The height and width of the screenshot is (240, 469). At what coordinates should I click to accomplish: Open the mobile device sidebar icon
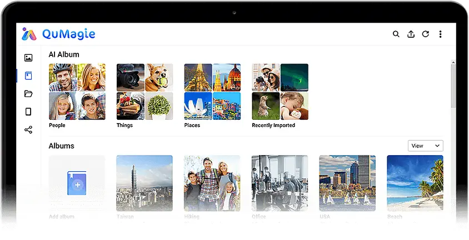click(28, 111)
